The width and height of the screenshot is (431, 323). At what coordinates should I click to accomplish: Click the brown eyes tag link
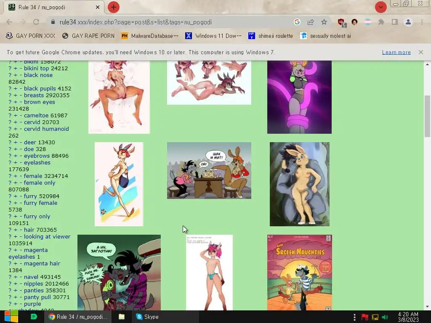point(39,102)
